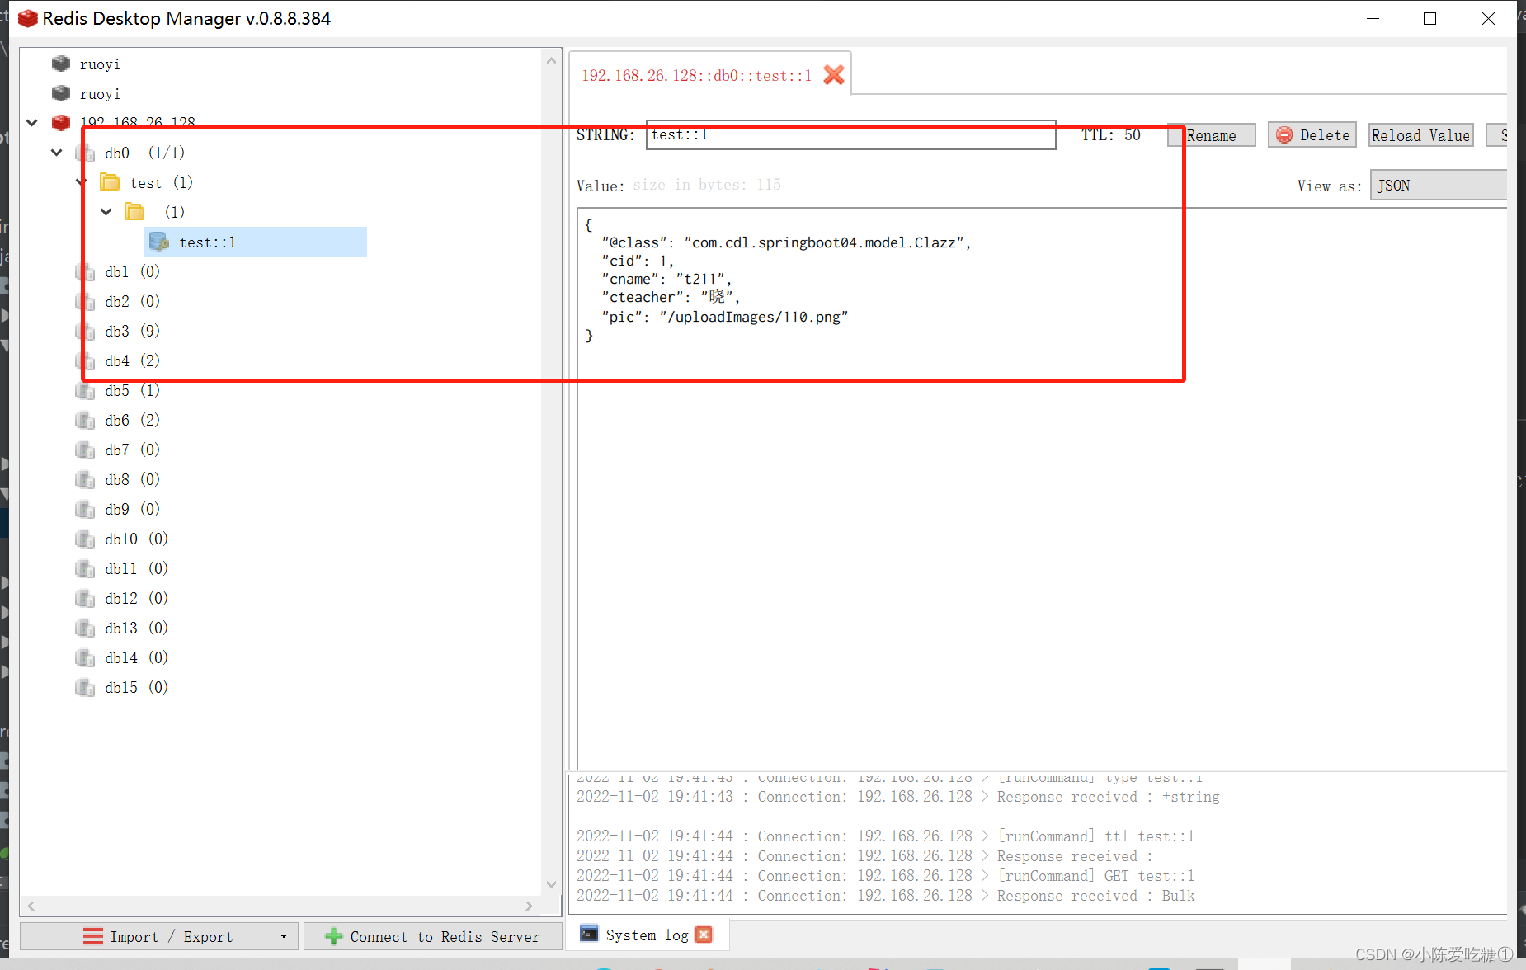
Task: Click Connect to Redis Server button
Action: (x=433, y=936)
